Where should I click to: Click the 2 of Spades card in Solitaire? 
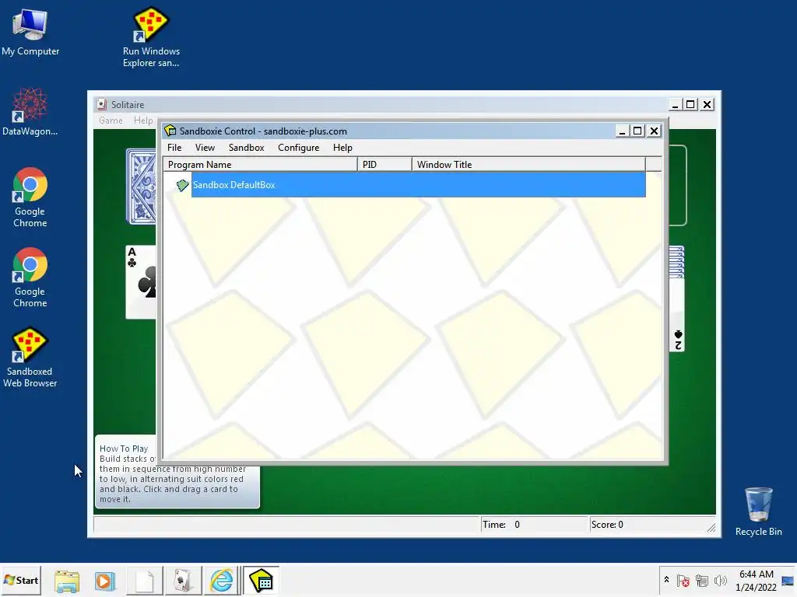(x=678, y=315)
